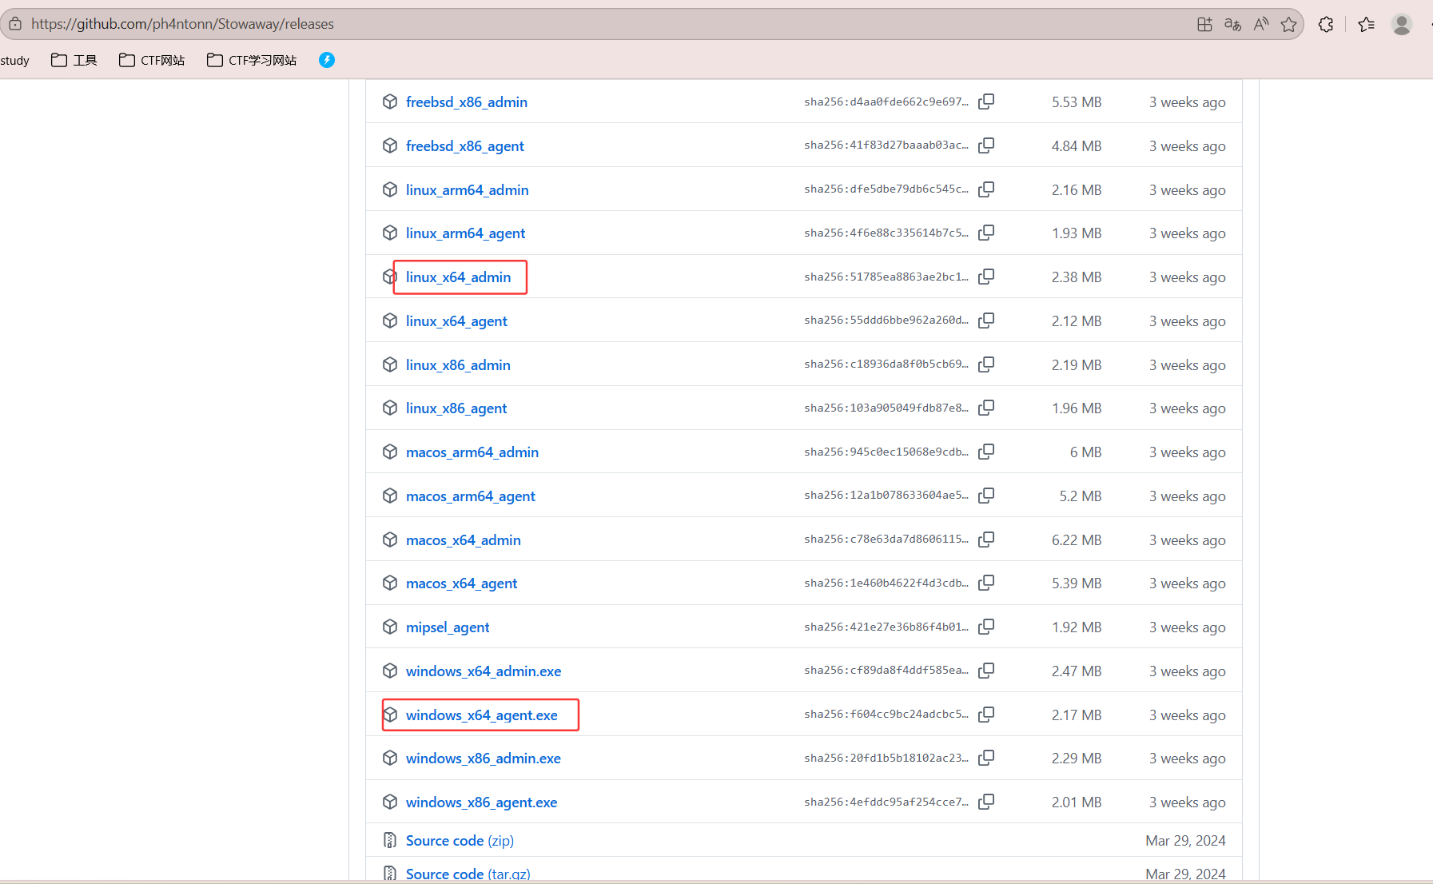Open the translate page icon
The width and height of the screenshot is (1433, 884).
(x=1232, y=24)
